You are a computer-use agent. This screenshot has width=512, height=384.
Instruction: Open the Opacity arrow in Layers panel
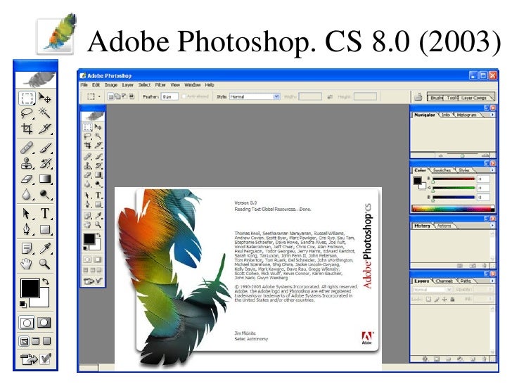(490, 290)
